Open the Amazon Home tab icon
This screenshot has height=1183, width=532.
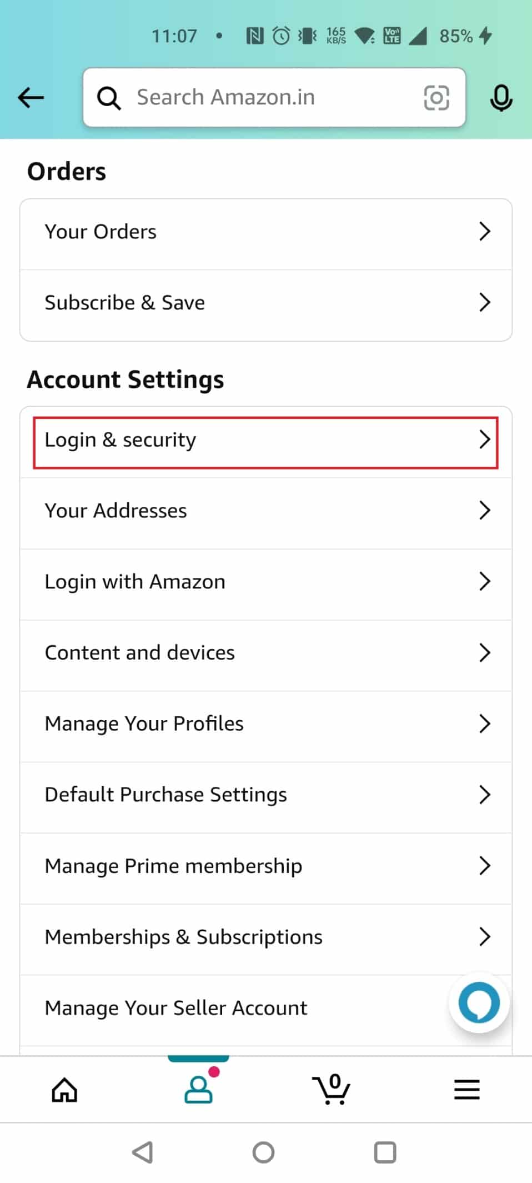[x=63, y=1090]
